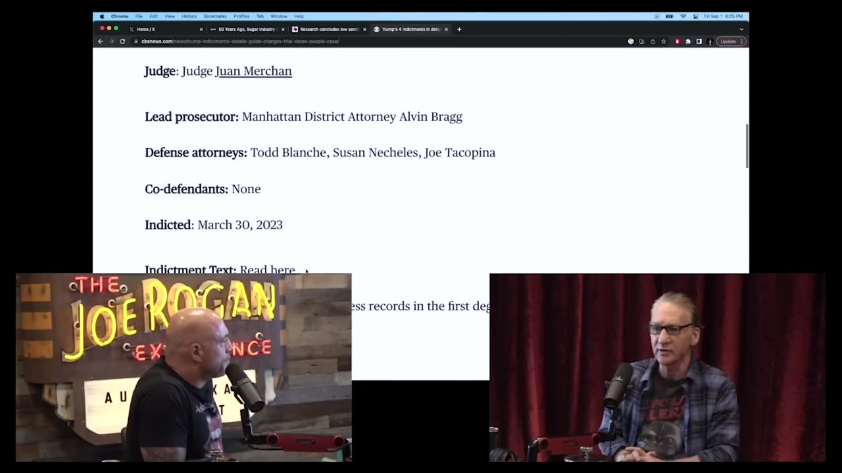The width and height of the screenshot is (842, 473).
Task: Open the Chrome three-dot menu
Action: pos(741,41)
